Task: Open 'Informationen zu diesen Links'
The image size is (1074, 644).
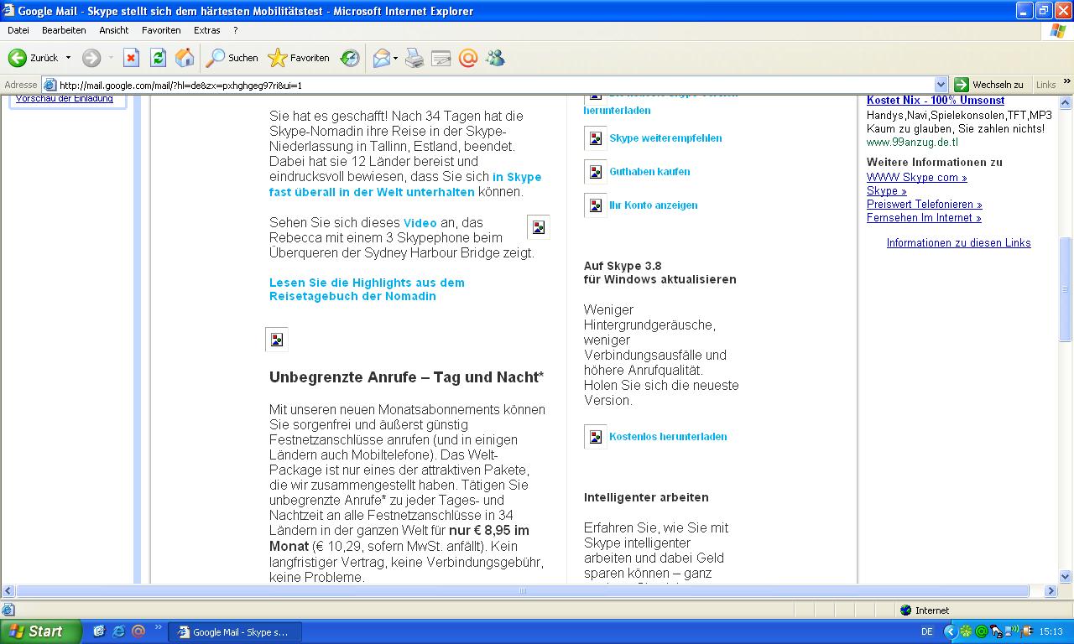Action: click(x=959, y=243)
